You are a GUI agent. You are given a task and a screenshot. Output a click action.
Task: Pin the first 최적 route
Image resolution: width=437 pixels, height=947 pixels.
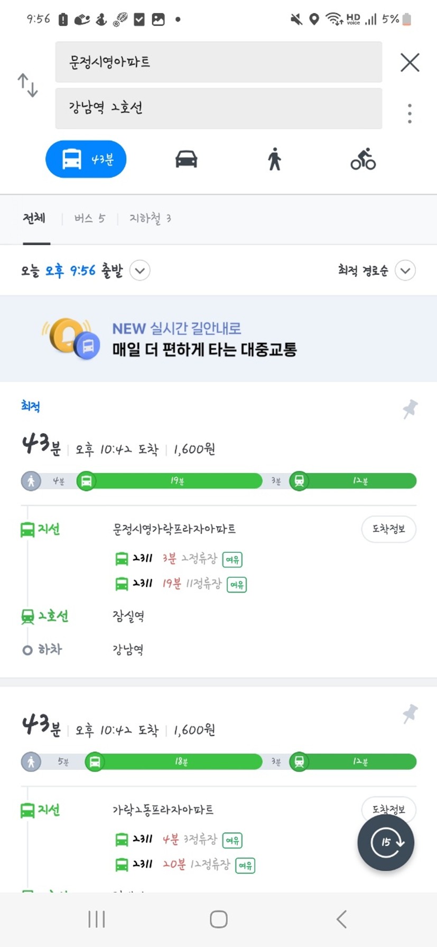(x=410, y=409)
